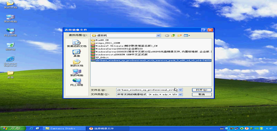Open the view menu icon
Viewport: 277px width, 131px height.
[187, 35]
